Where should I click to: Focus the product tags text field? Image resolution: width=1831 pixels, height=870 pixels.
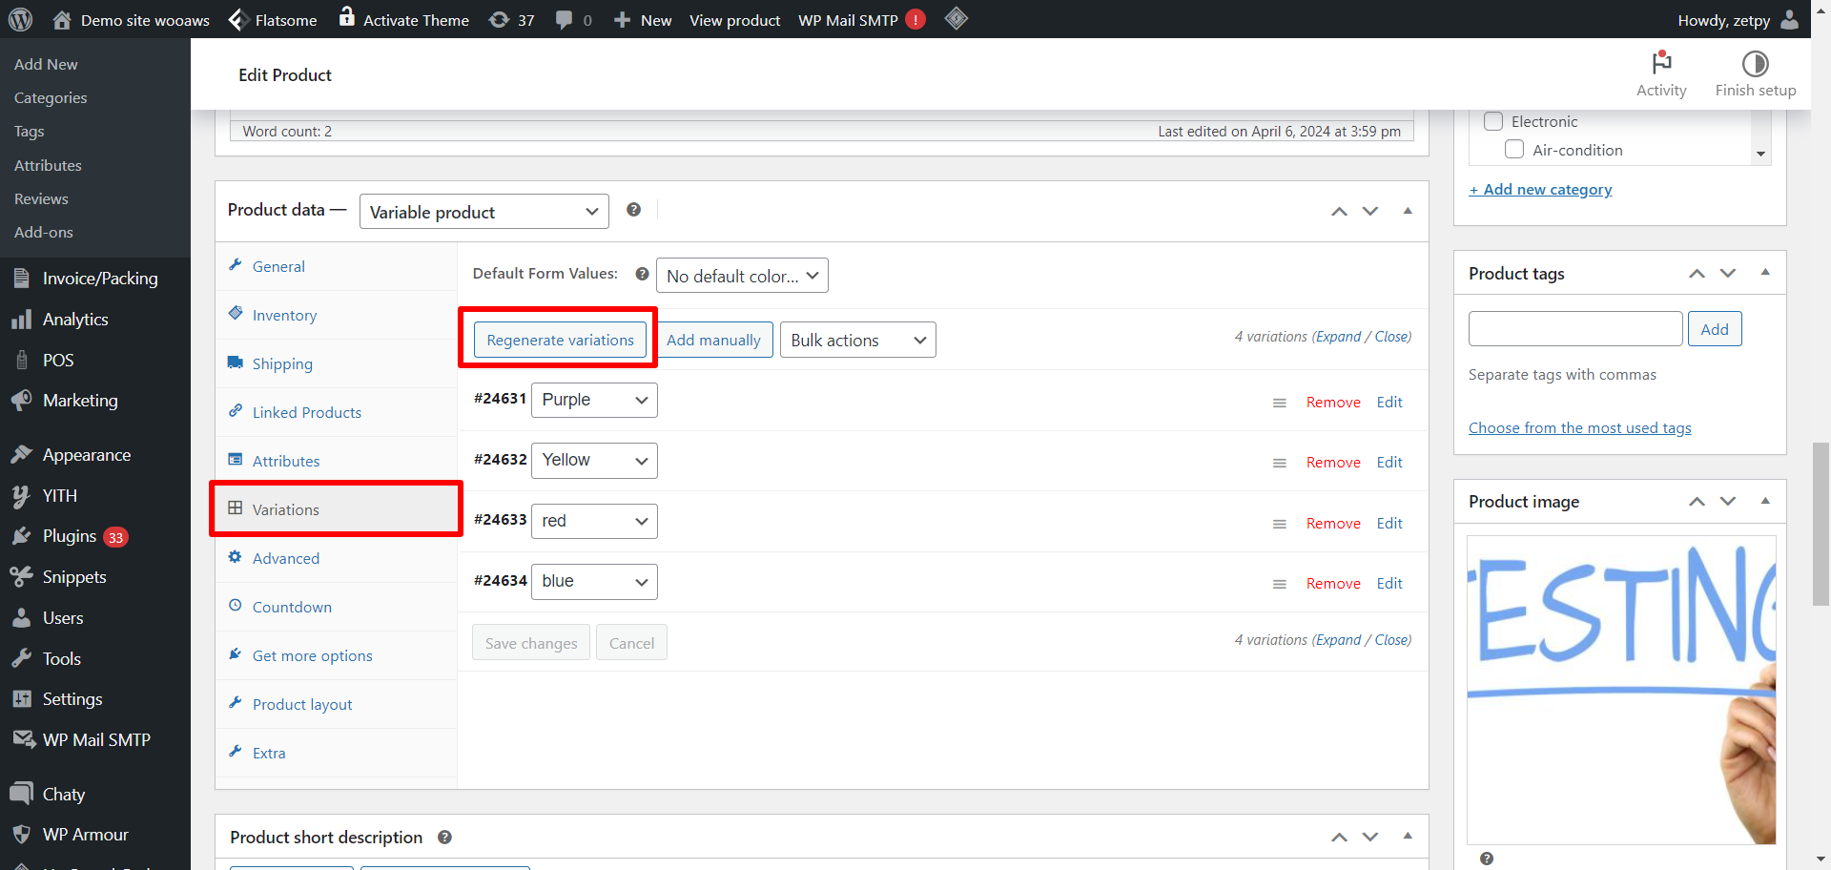click(1575, 329)
